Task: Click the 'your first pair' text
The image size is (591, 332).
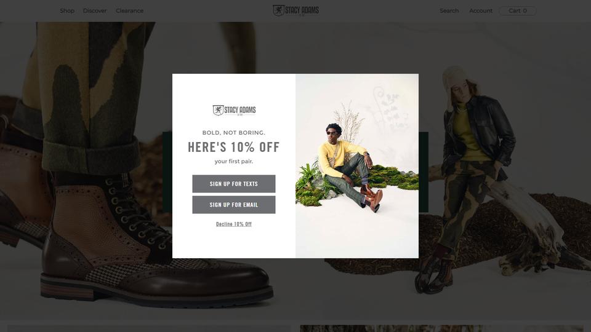Action: 234,162
